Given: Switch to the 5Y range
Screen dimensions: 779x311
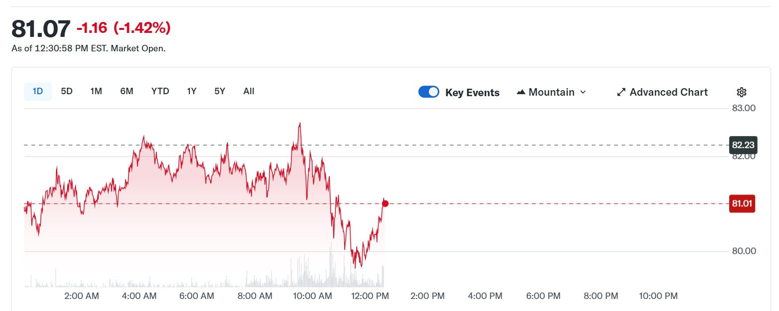Looking at the screenshot, I should point(220,91).
